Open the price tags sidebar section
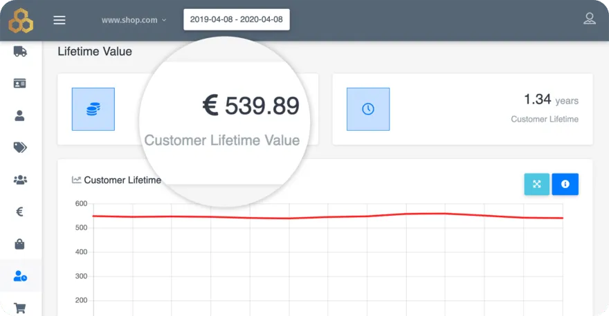The height and width of the screenshot is (316, 609). tap(20, 147)
